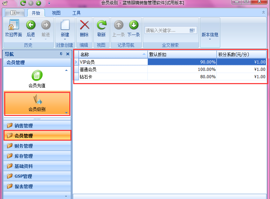Image resolution: width=270 pixels, height=199 pixels.
Task: Click the 100.00% discount cell
Action: tap(182, 69)
